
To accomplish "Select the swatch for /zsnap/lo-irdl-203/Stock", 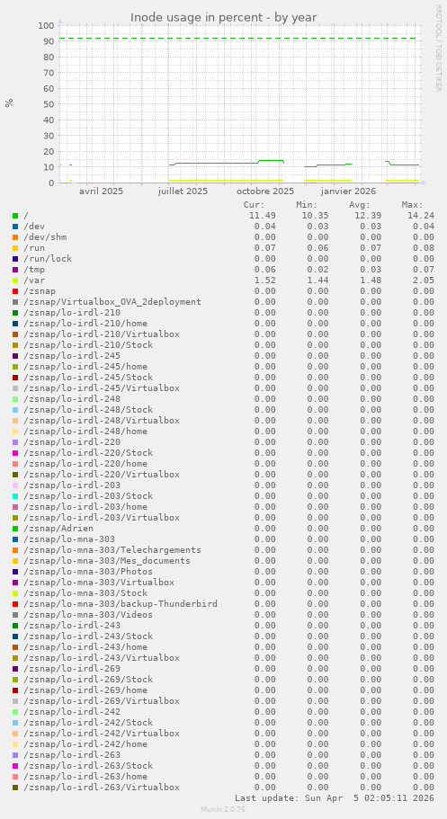I will coord(15,496).
